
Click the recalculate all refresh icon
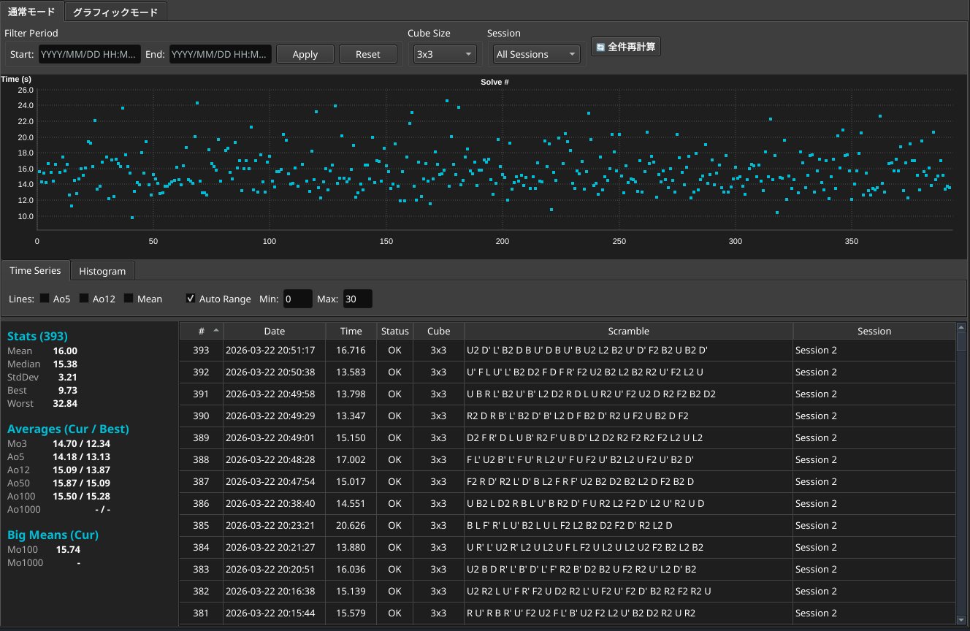tap(600, 47)
